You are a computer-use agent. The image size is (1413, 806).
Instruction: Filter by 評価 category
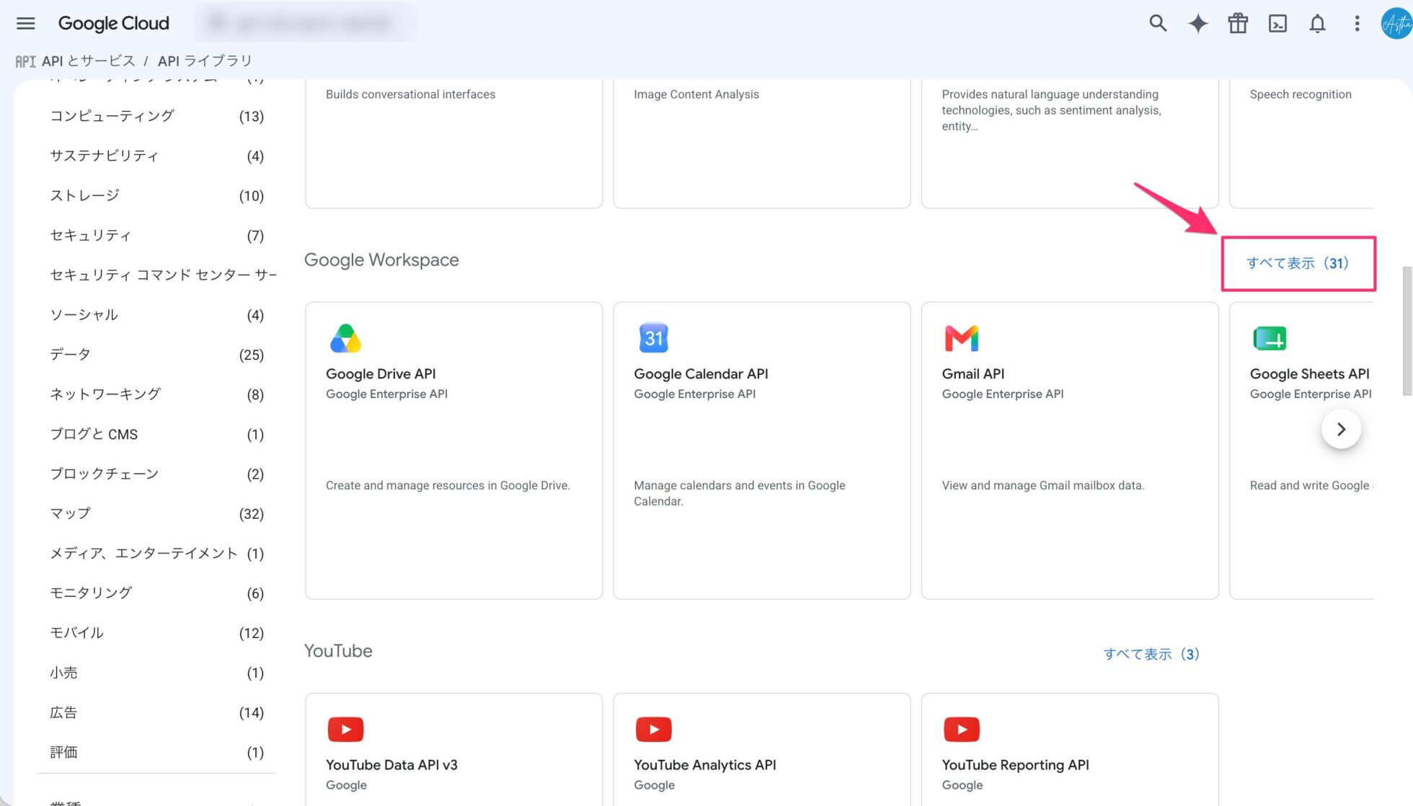point(157,752)
